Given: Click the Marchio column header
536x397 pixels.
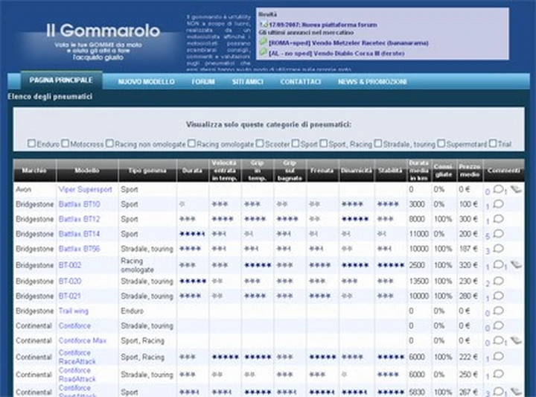Looking at the screenshot, I should pos(34,171).
